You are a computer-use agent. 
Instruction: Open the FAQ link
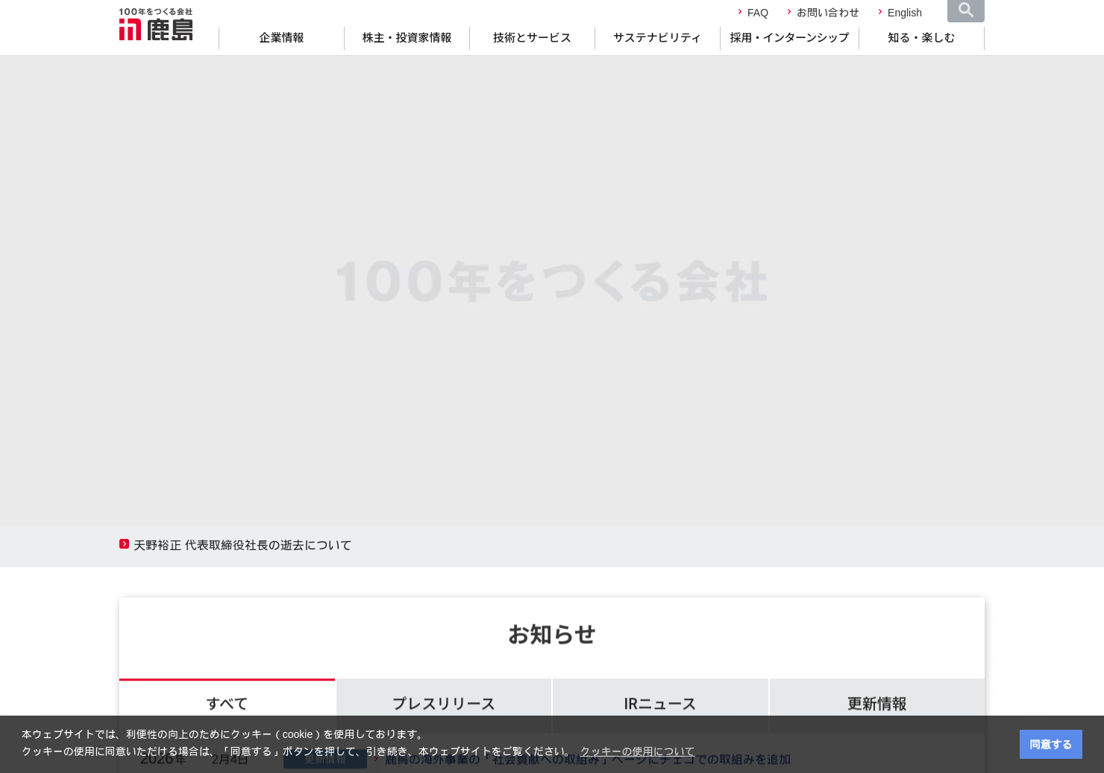tap(757, 13)
